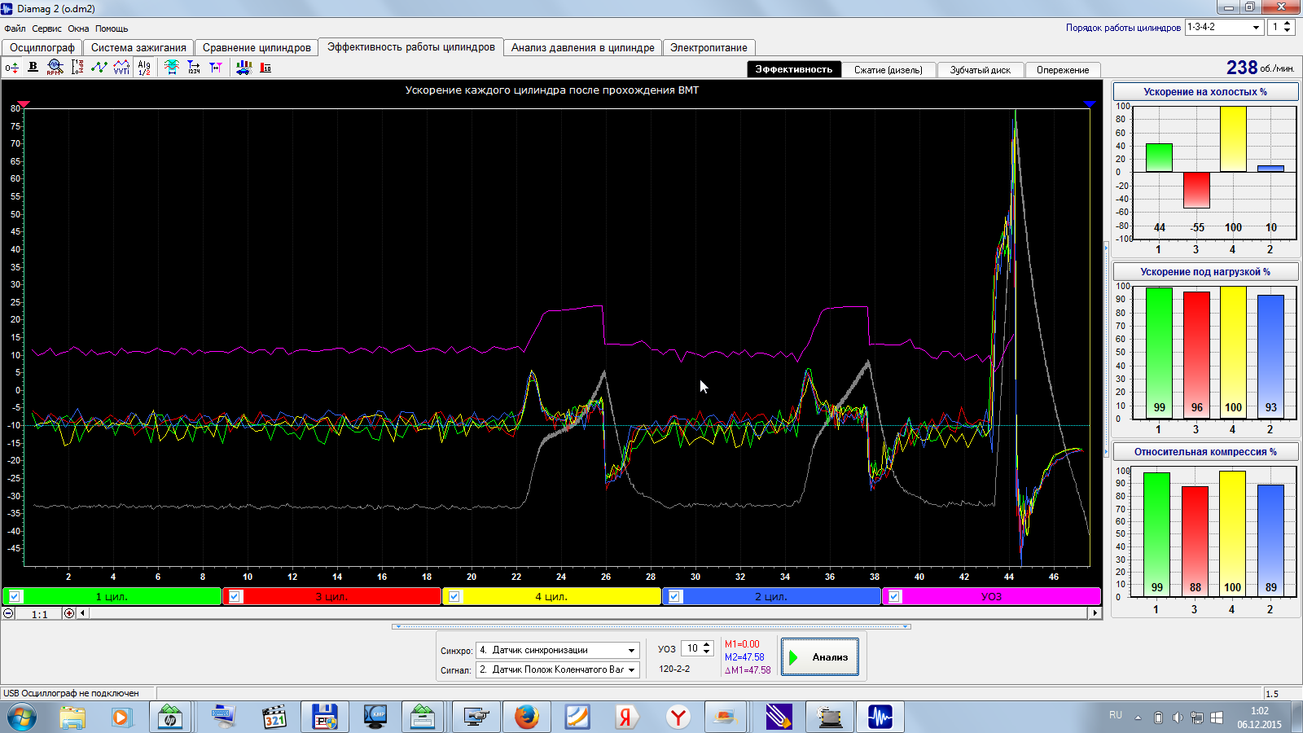Select the Опережение sub-tab
Screen dimensions: 1303x733
pyautogui.click(x=1063, y=70)
